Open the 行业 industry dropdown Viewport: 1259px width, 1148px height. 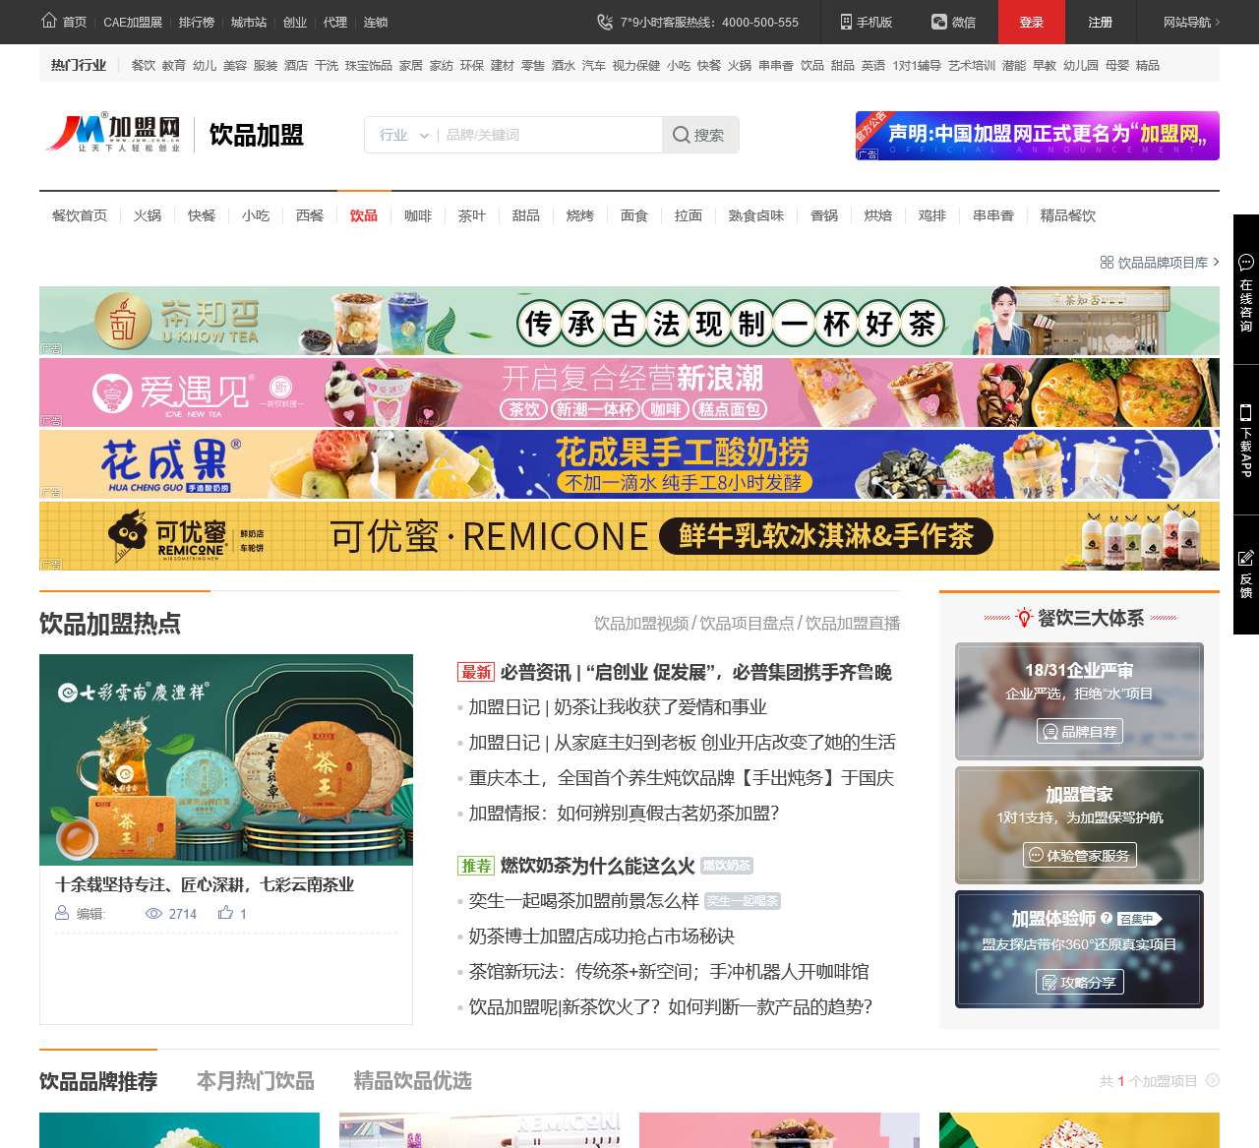tap(402, 135)
